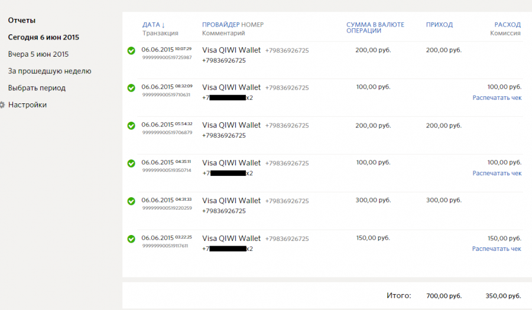Image resolution: width=532 pixels, height=310 pixels.
Task: Open Сегодня 6 июн 2015 report
Action: pos(43,37)
